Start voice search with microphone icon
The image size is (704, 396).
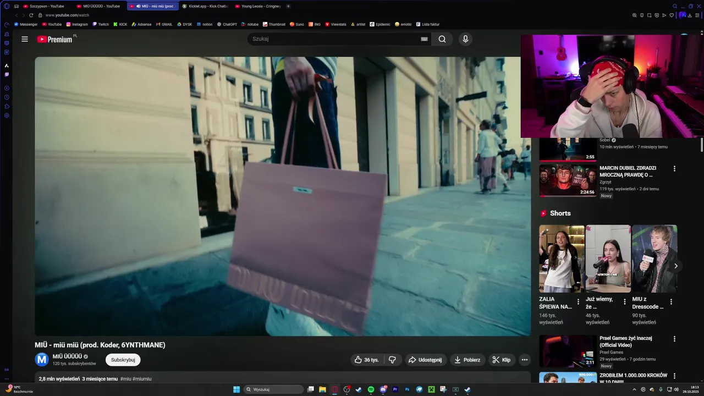pos(465,39)
